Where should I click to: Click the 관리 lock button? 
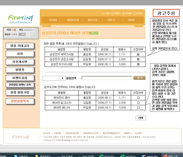click(x=22, y=35)
